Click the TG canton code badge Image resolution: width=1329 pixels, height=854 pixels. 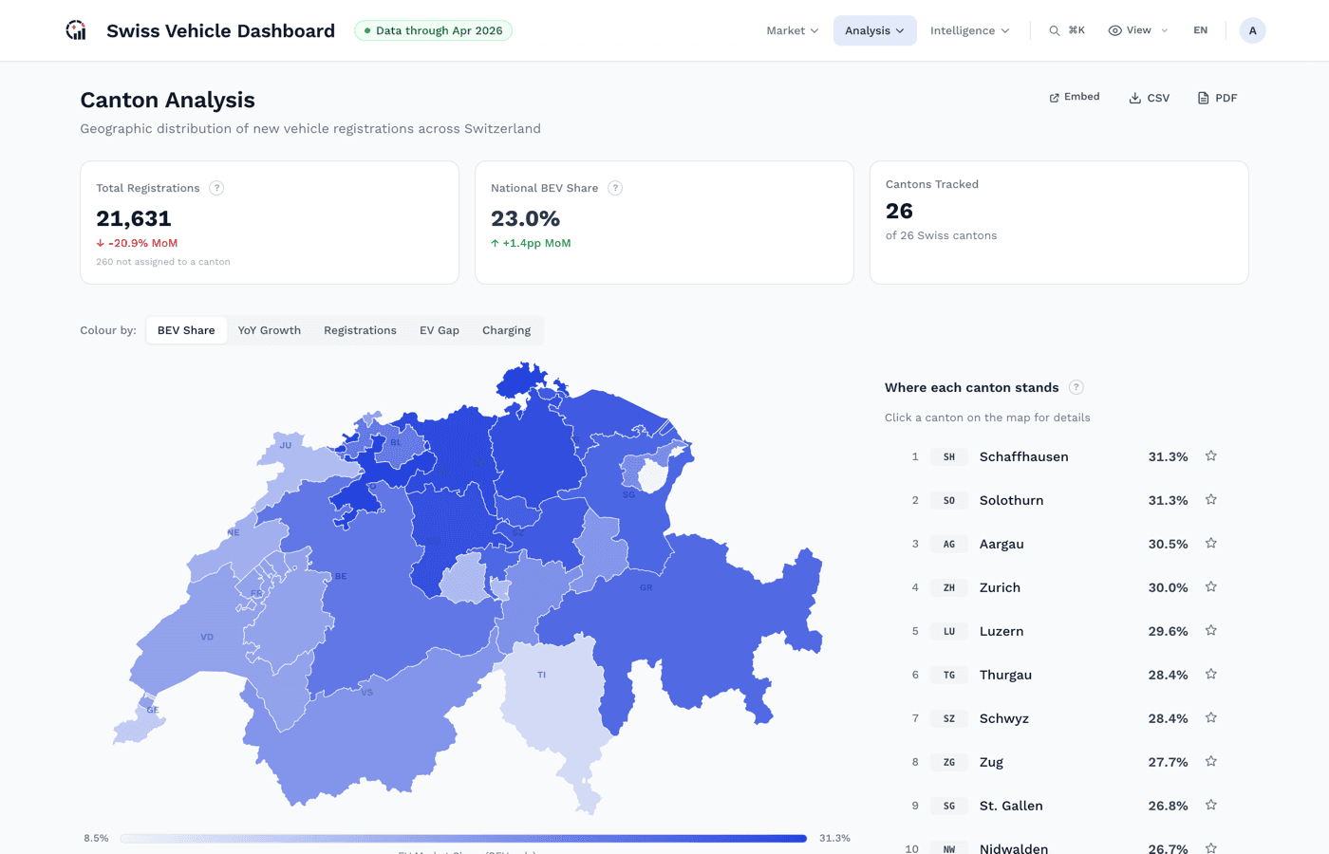pyautogui.click(x=949, y=675)
